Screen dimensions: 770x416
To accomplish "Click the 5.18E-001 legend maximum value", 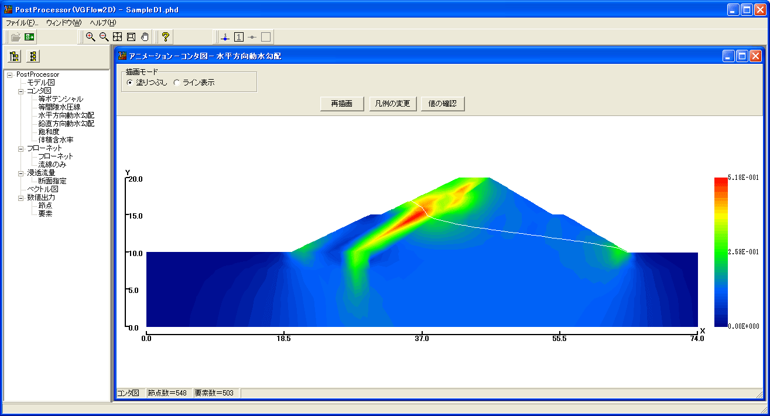I will 743,178.
